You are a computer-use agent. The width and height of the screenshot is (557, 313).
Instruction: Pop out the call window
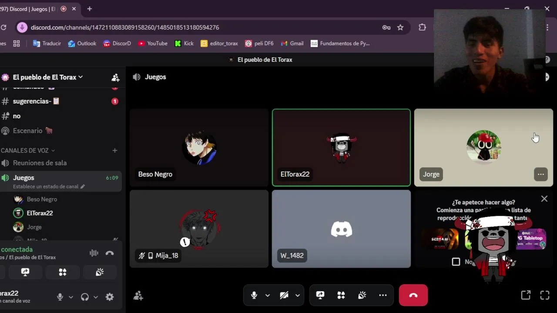[x=526, y=295]
